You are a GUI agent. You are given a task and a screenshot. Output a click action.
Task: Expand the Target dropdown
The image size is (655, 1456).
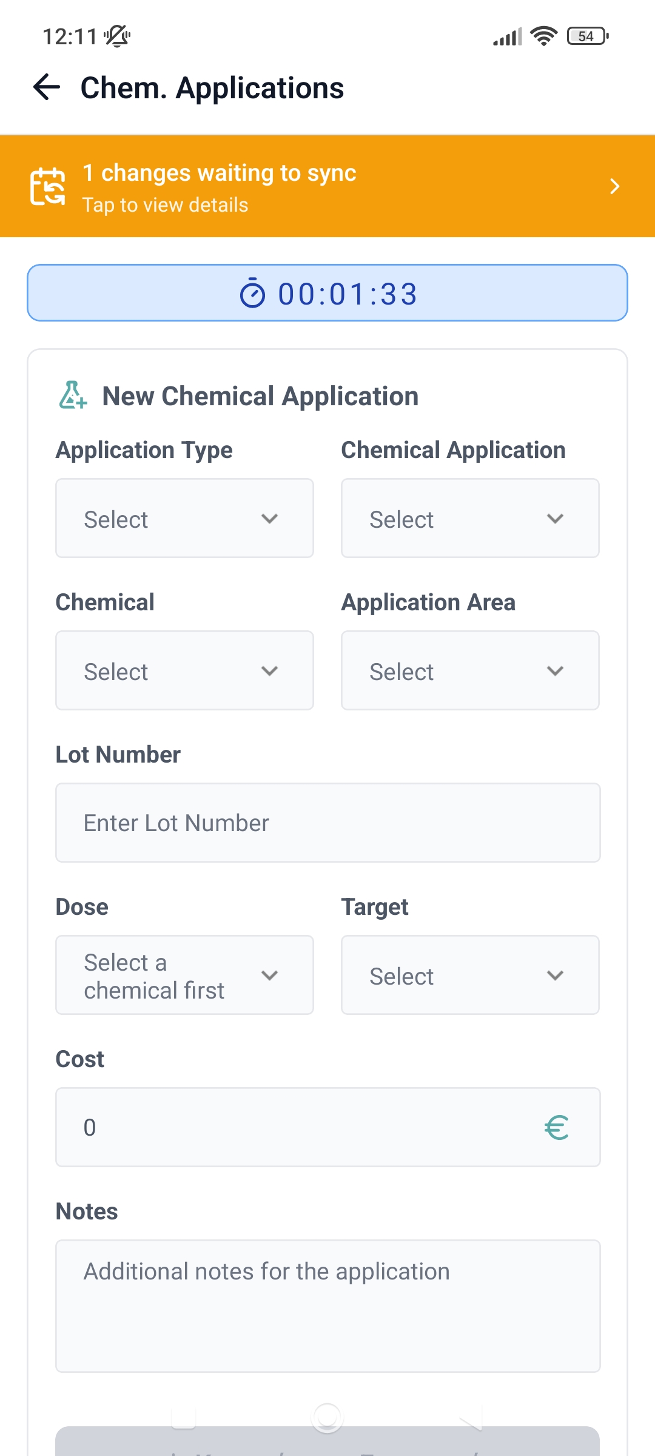(470, 976)
